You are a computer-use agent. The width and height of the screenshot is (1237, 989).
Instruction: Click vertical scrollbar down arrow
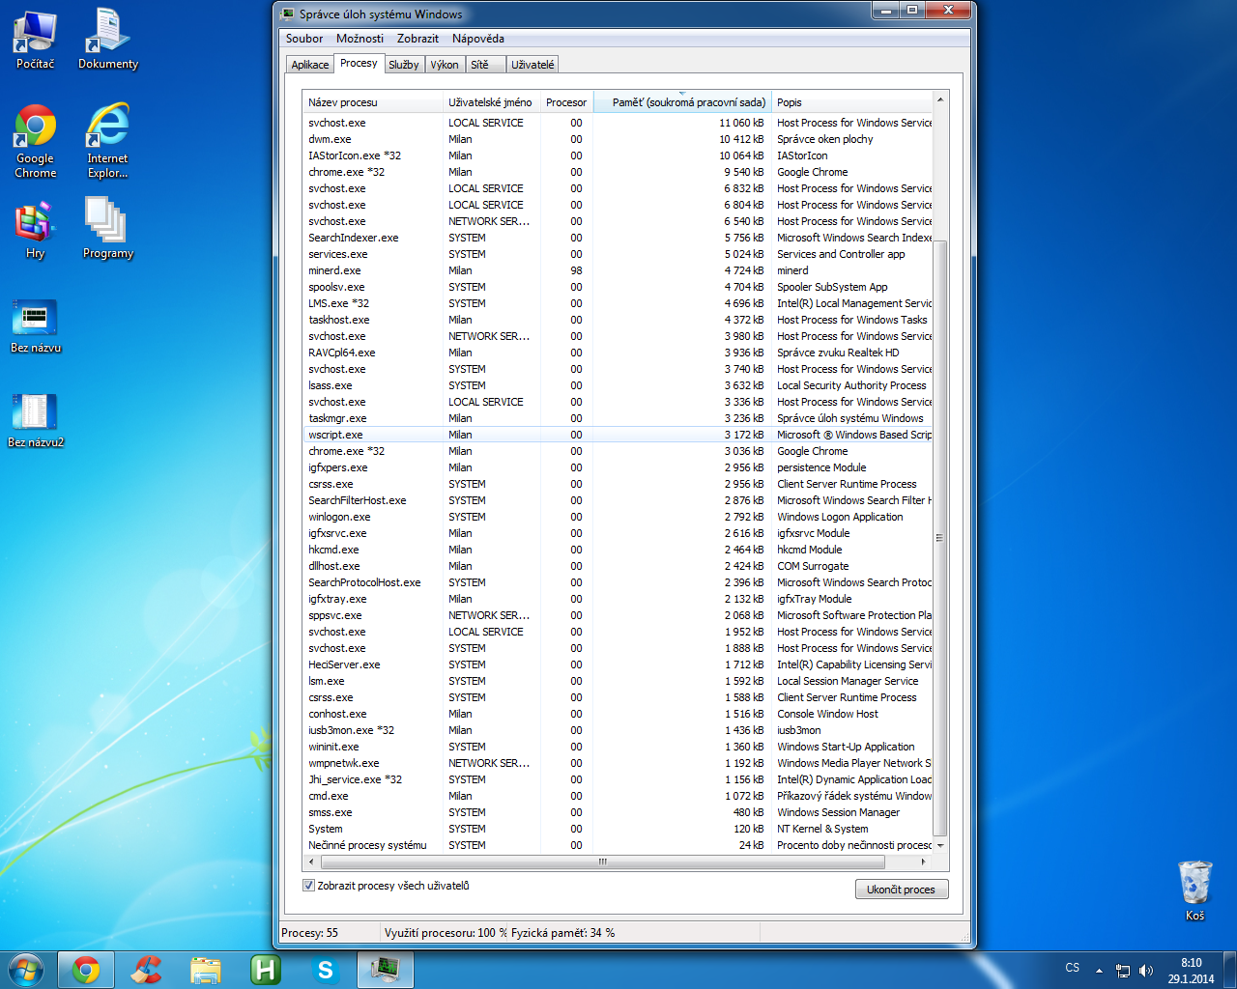point(940,845)
